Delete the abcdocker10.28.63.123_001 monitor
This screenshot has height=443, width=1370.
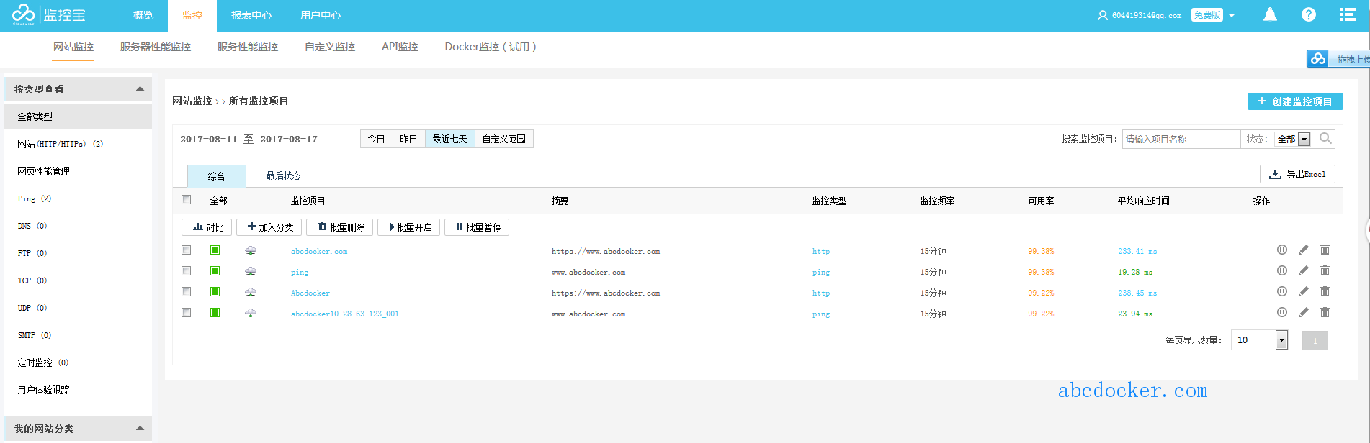pos(1325,313)
